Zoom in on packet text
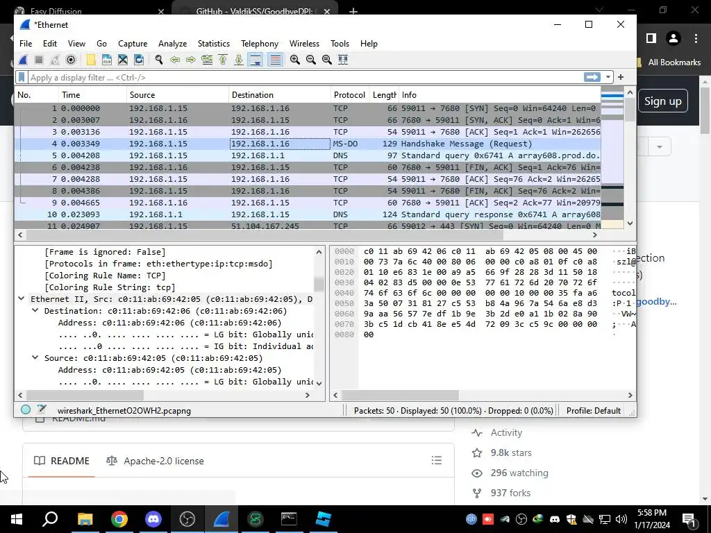Viewport: 711px width, 533px height. click(294, 60)
